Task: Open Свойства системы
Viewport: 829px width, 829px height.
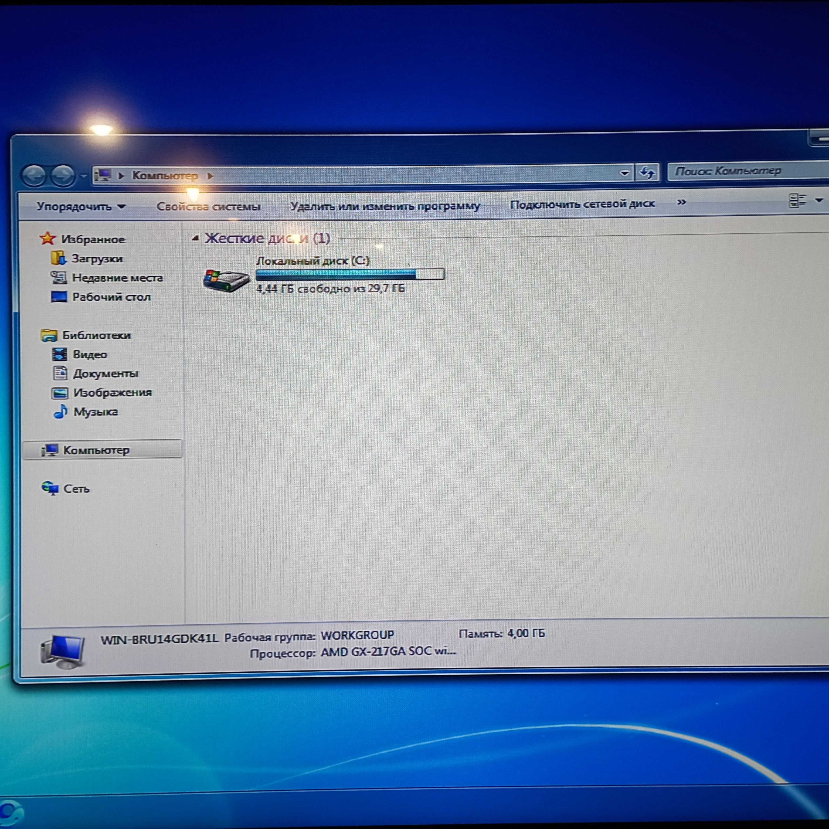Action: pos(209,207)
